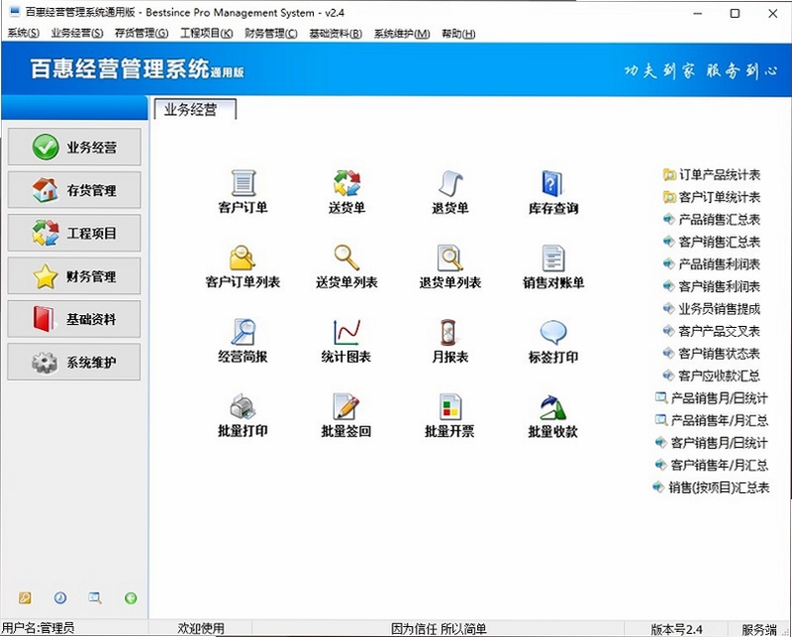Open 产品销售月/日统计 report link
This screenshot has height=637, width=792.
(712, 398)
